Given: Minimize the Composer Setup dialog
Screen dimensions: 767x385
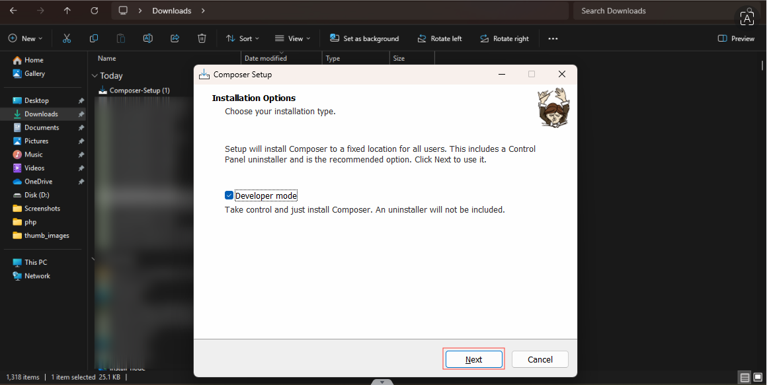Looking at the screenshot, I should 502,74.
